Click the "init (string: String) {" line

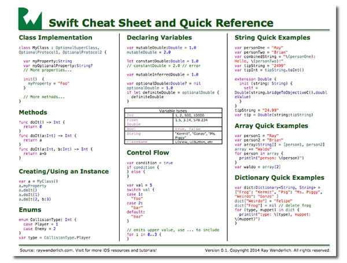[266, 83]
